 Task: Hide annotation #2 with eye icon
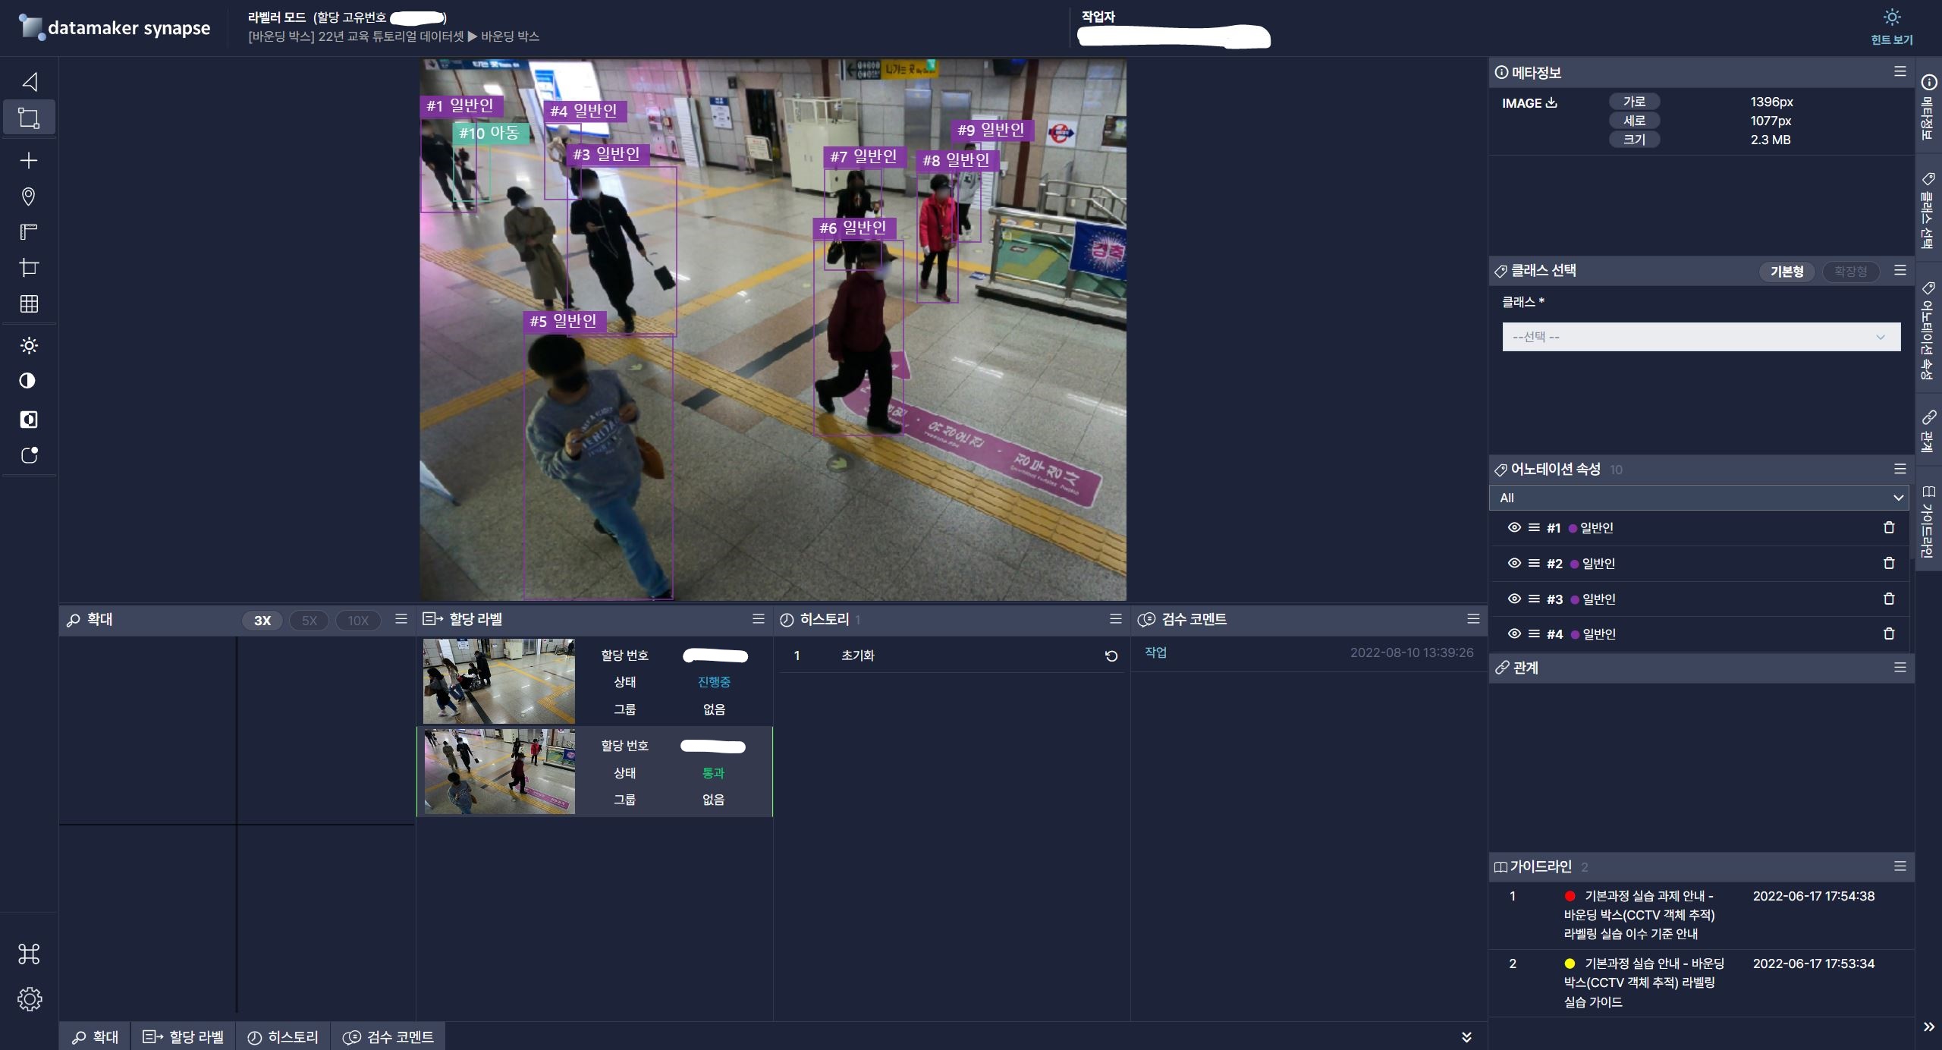(x=1514, y=563)
